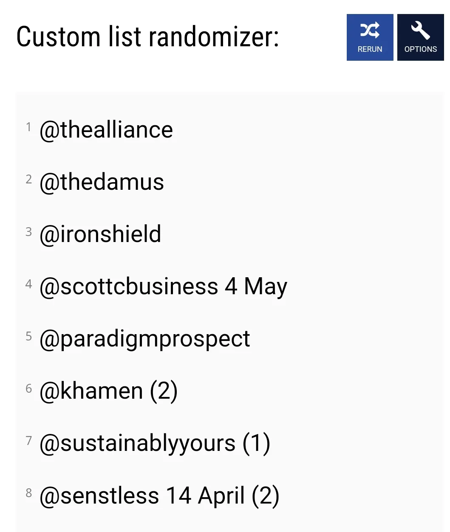450x532 pixels.
Task: Select the @khamen (2) entry
Action: [108, 391]
